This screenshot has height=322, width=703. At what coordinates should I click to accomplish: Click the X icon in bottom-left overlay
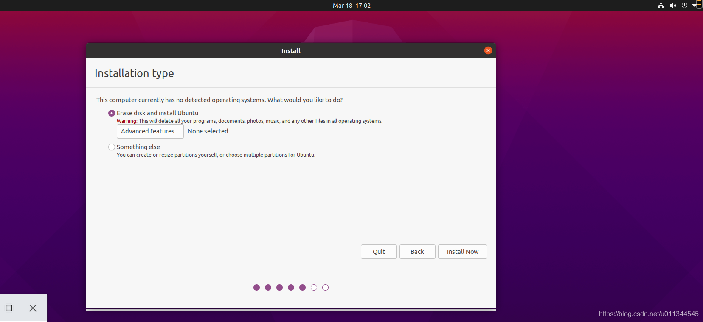pos(33,308)
